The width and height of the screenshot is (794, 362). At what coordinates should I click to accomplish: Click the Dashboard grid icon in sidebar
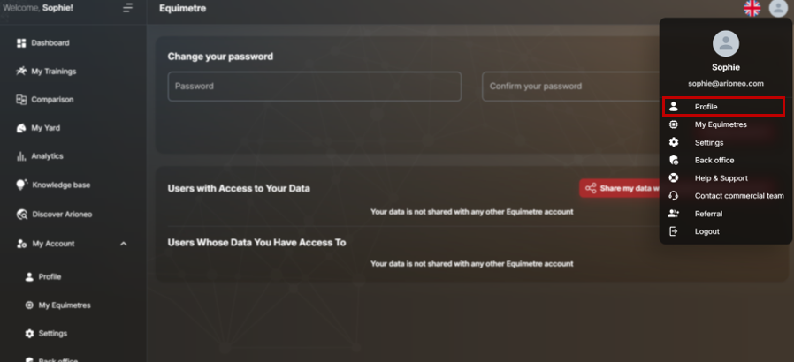point(21,43)
